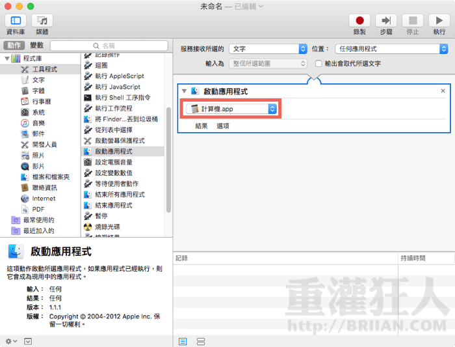Viewport: 455px width, 347px height.
Task: Click 選項 in the action panel
Action: tap(222, 126)
